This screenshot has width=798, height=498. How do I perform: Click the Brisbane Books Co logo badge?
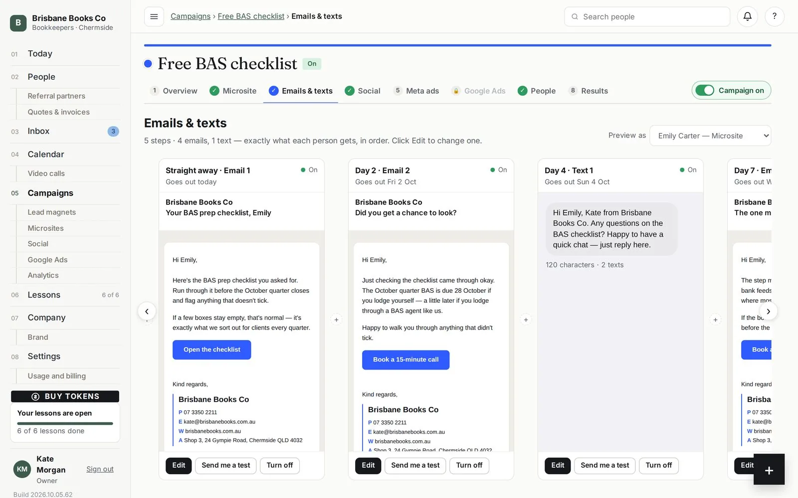[x=18, y=22]
